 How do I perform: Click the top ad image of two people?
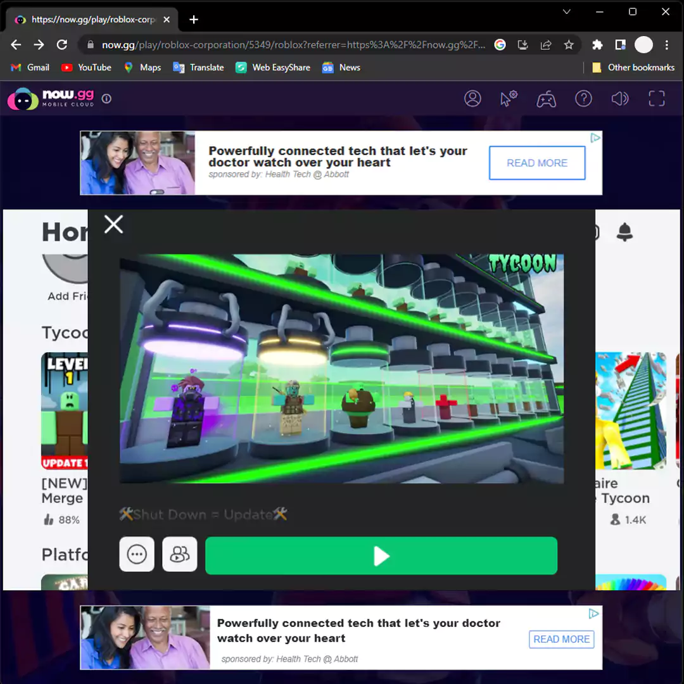[x=137, y=163]
